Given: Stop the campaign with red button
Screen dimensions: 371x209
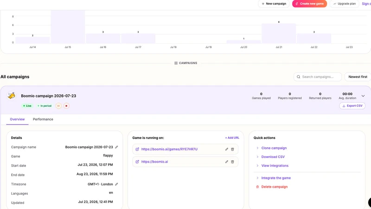Looking at the screenshot, I should pos(66,106).
